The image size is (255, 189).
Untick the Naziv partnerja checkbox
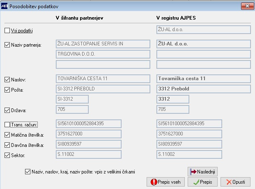click(7, 45)
